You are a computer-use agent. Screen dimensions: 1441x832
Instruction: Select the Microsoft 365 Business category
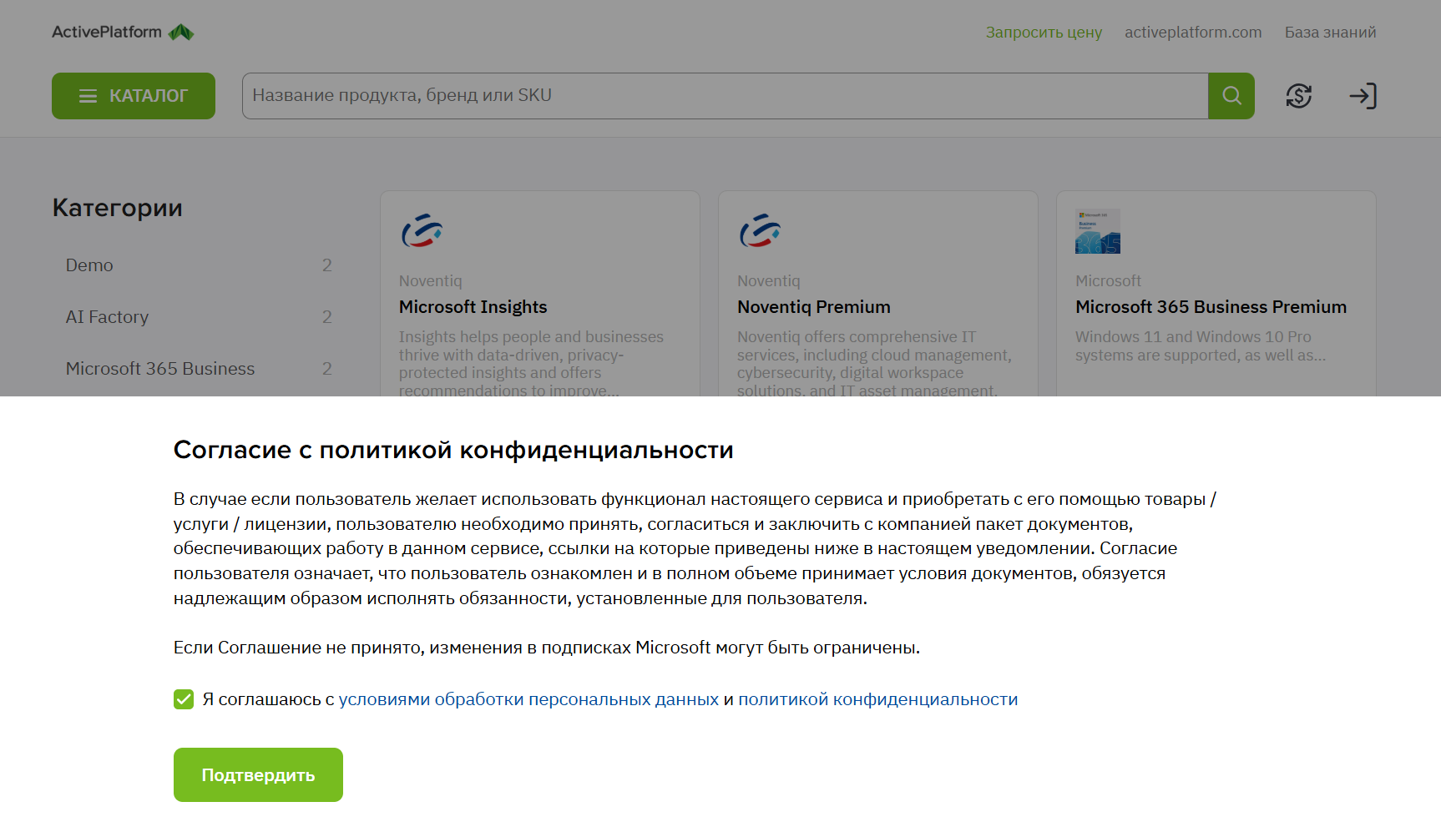tap(199, 369)
